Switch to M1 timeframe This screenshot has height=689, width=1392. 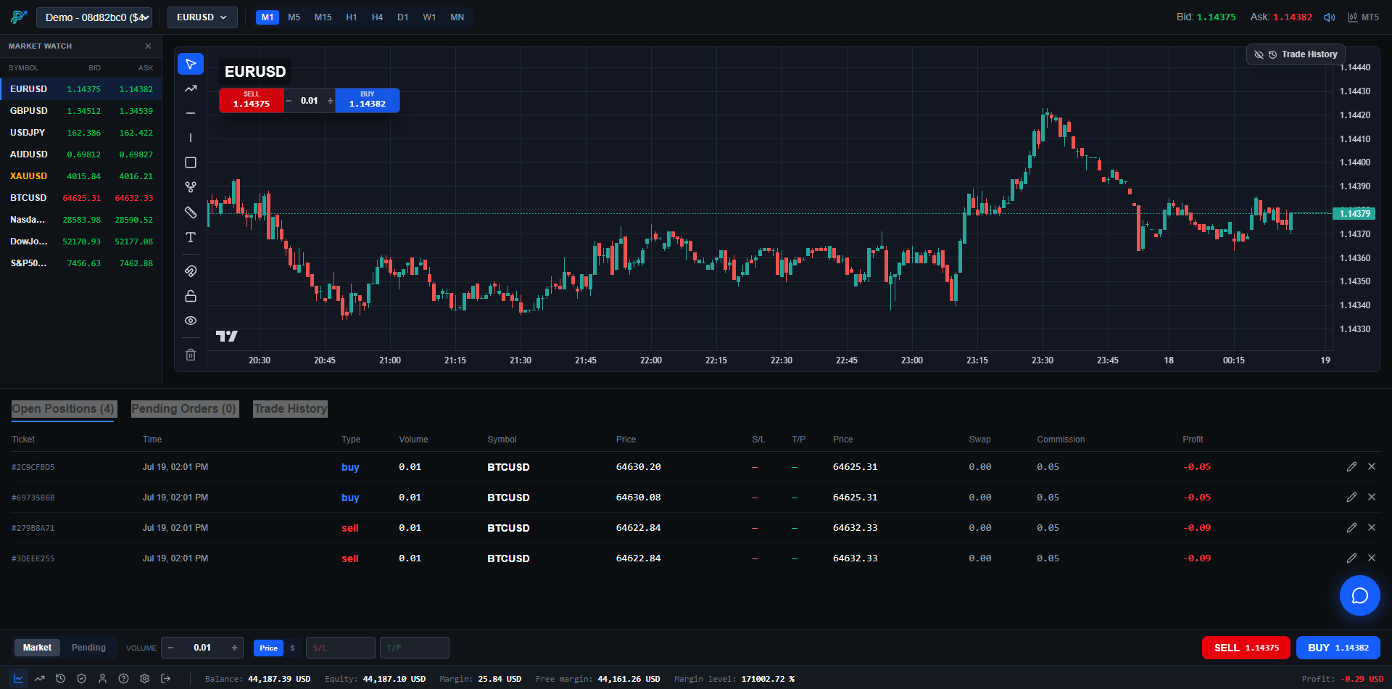coord(268,17)
